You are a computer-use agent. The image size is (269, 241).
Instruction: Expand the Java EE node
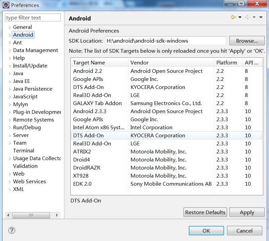(x=10, y=81)
